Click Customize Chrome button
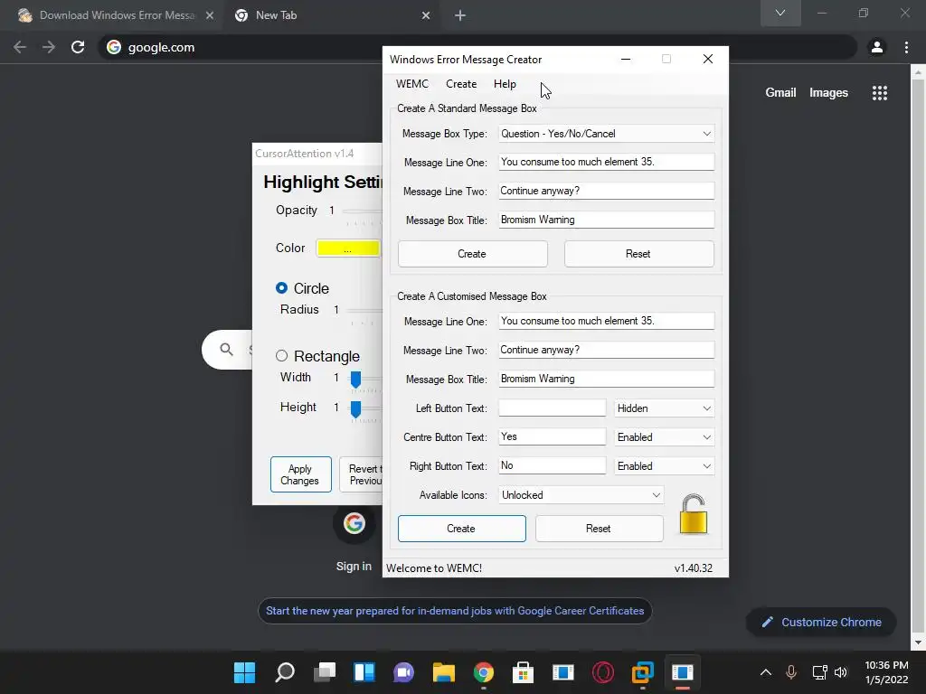 (821, 622)
